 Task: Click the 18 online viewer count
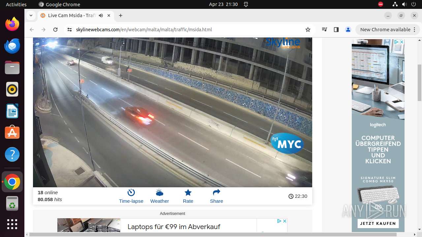click(48, 193)
